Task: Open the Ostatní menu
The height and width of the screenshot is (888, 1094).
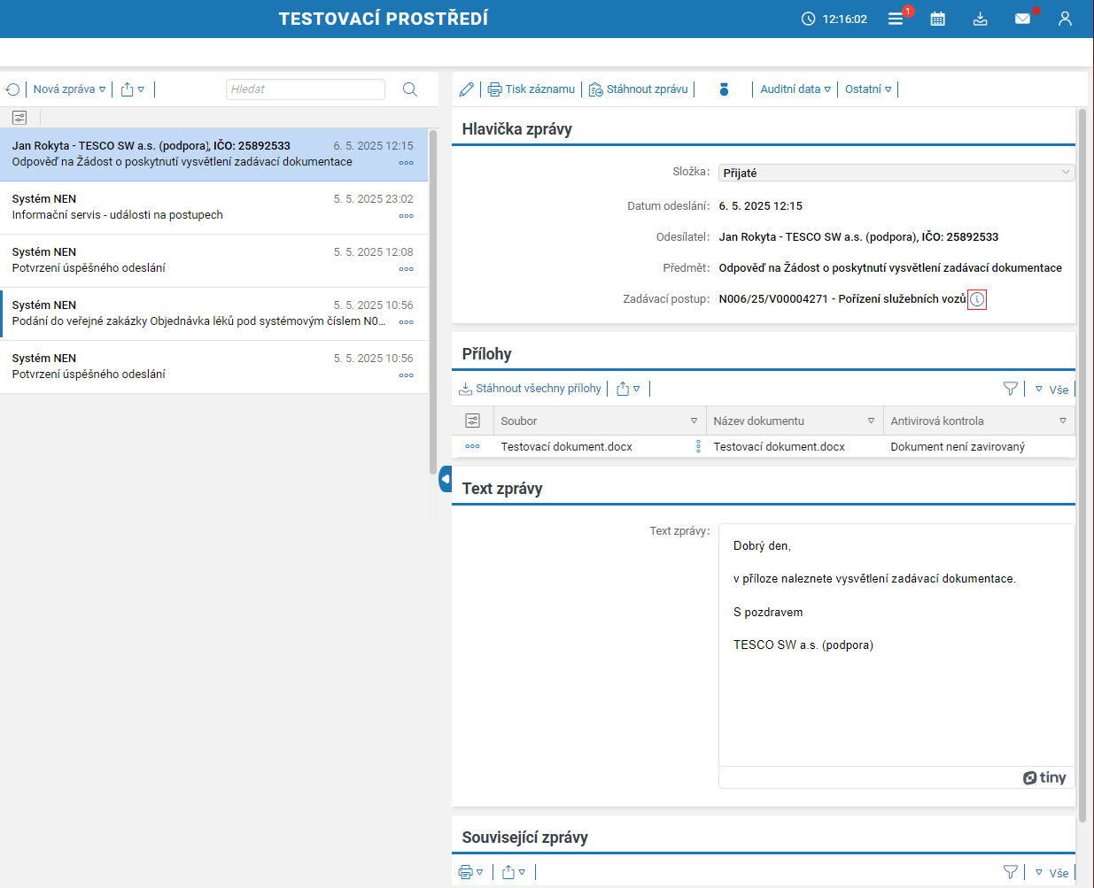Action: 867,89
